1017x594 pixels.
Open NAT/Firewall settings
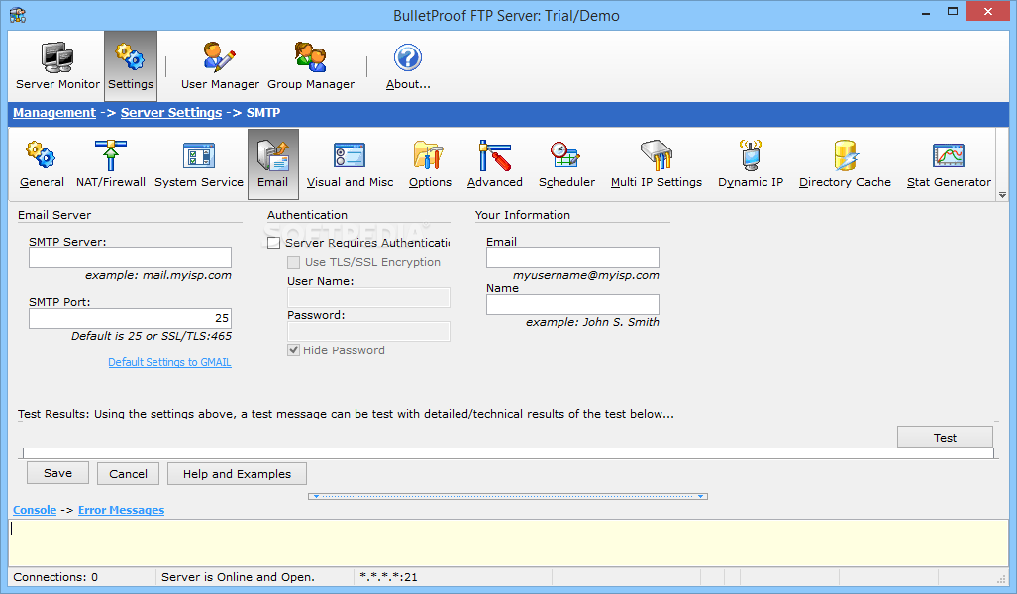coord(111,164)
